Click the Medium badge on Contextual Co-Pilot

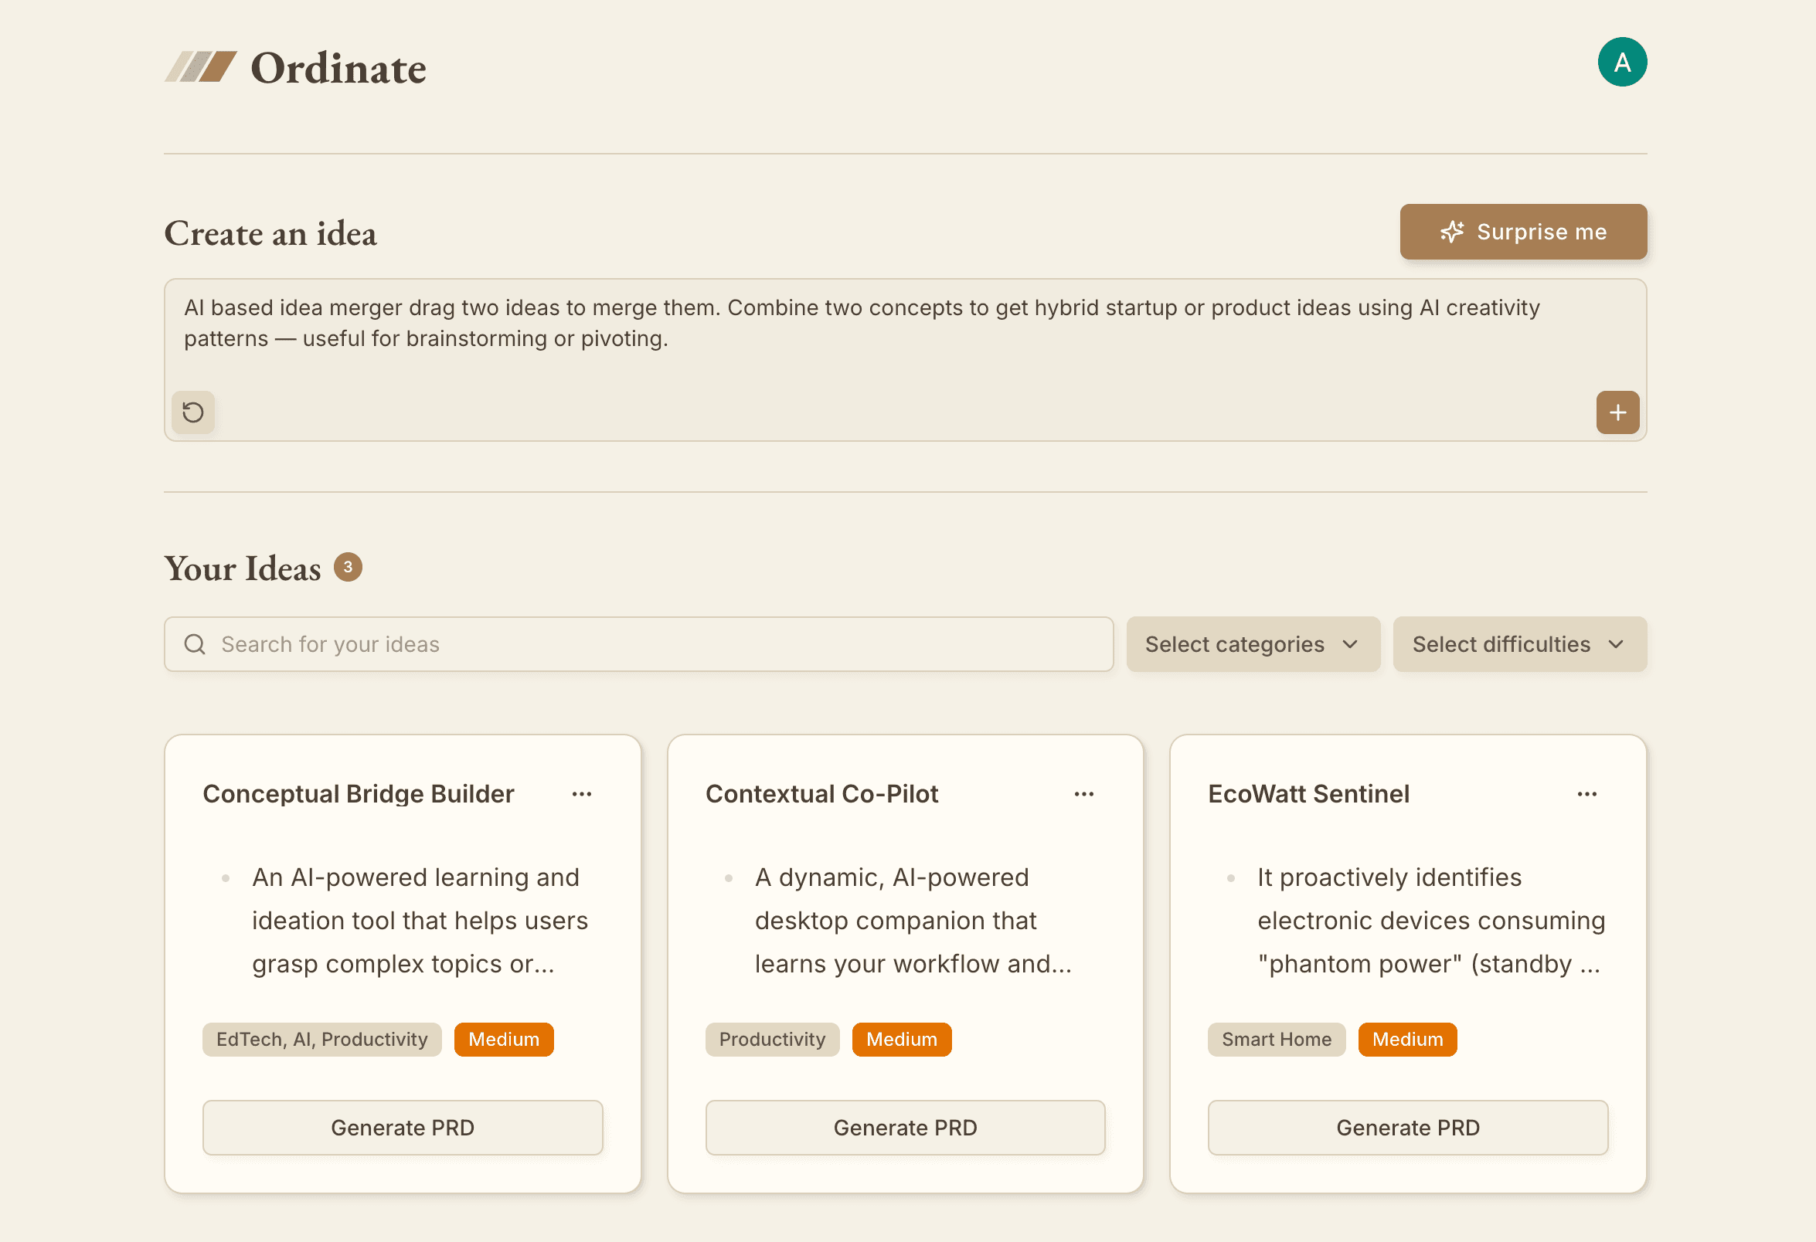(901, 1039)
